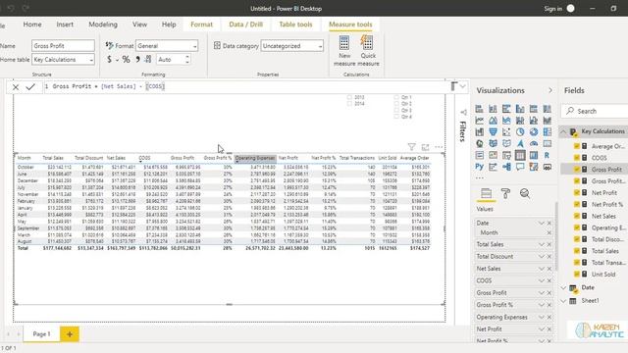Open the Home ribbon tab
The height and width of the screenshot is (353, 628).
[x=32, y=25]
